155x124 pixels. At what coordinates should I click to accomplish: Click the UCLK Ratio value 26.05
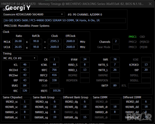pos(18,47)
